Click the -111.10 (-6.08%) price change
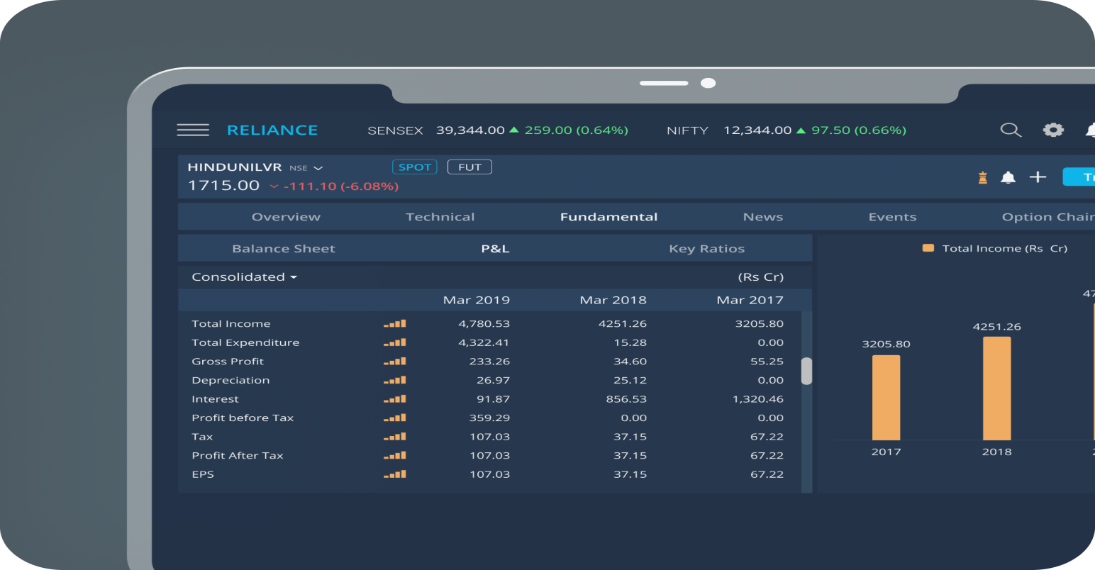 tap(341, 186)
